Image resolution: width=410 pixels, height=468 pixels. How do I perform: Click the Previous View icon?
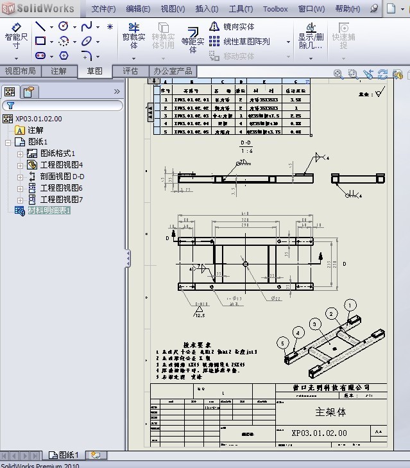click(368, 74)
